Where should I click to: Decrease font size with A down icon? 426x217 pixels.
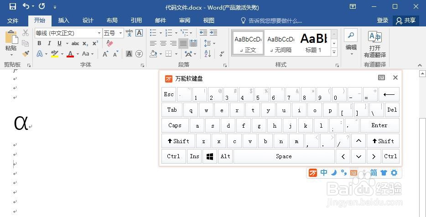click(x=116, y=54)
